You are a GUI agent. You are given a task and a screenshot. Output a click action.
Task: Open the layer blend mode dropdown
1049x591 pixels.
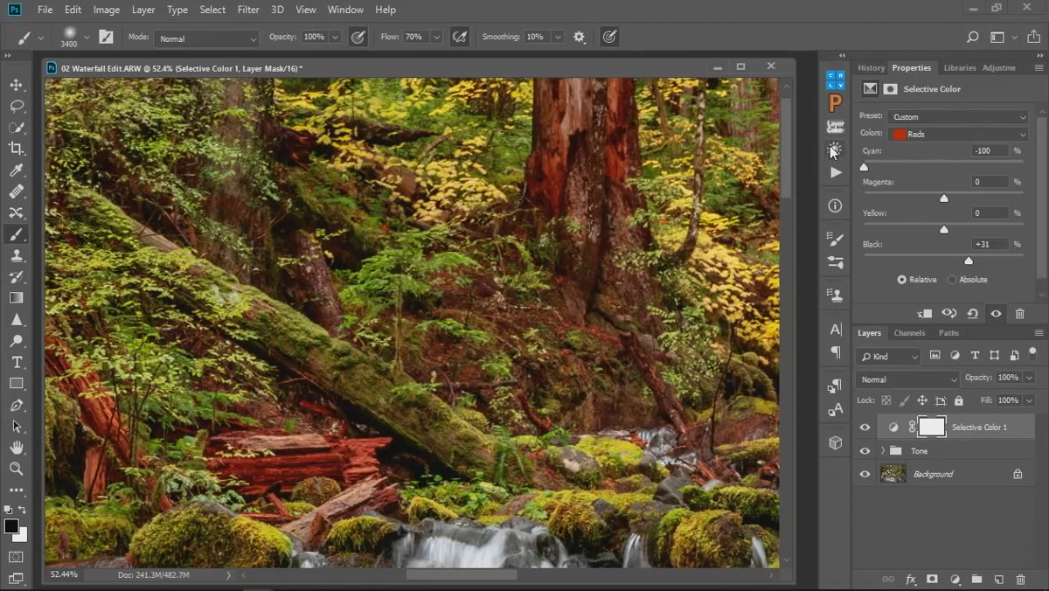tap(908, 379)
